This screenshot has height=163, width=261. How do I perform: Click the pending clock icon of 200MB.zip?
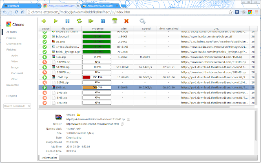click(44, 73)
